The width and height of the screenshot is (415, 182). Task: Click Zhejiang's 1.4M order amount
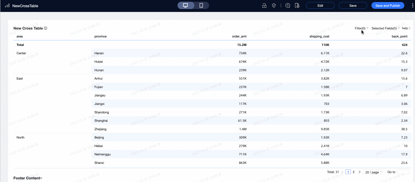click(x=243, y=129)
